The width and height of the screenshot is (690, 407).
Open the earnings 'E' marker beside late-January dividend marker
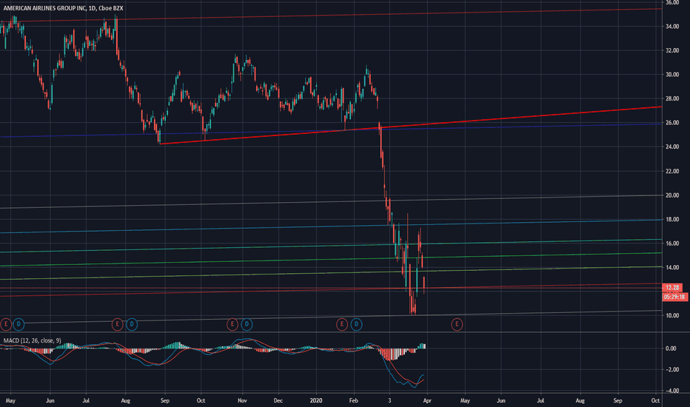tap(342, 325)
